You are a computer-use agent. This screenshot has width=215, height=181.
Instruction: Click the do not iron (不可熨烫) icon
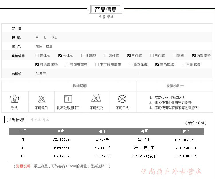click(x=96, y=99)
